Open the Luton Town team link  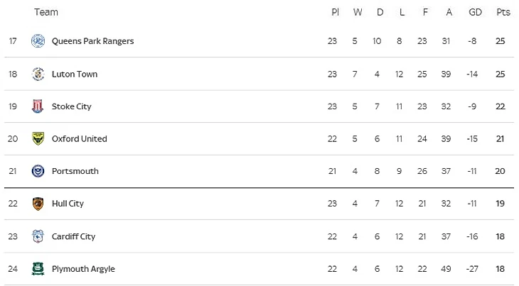75,74
